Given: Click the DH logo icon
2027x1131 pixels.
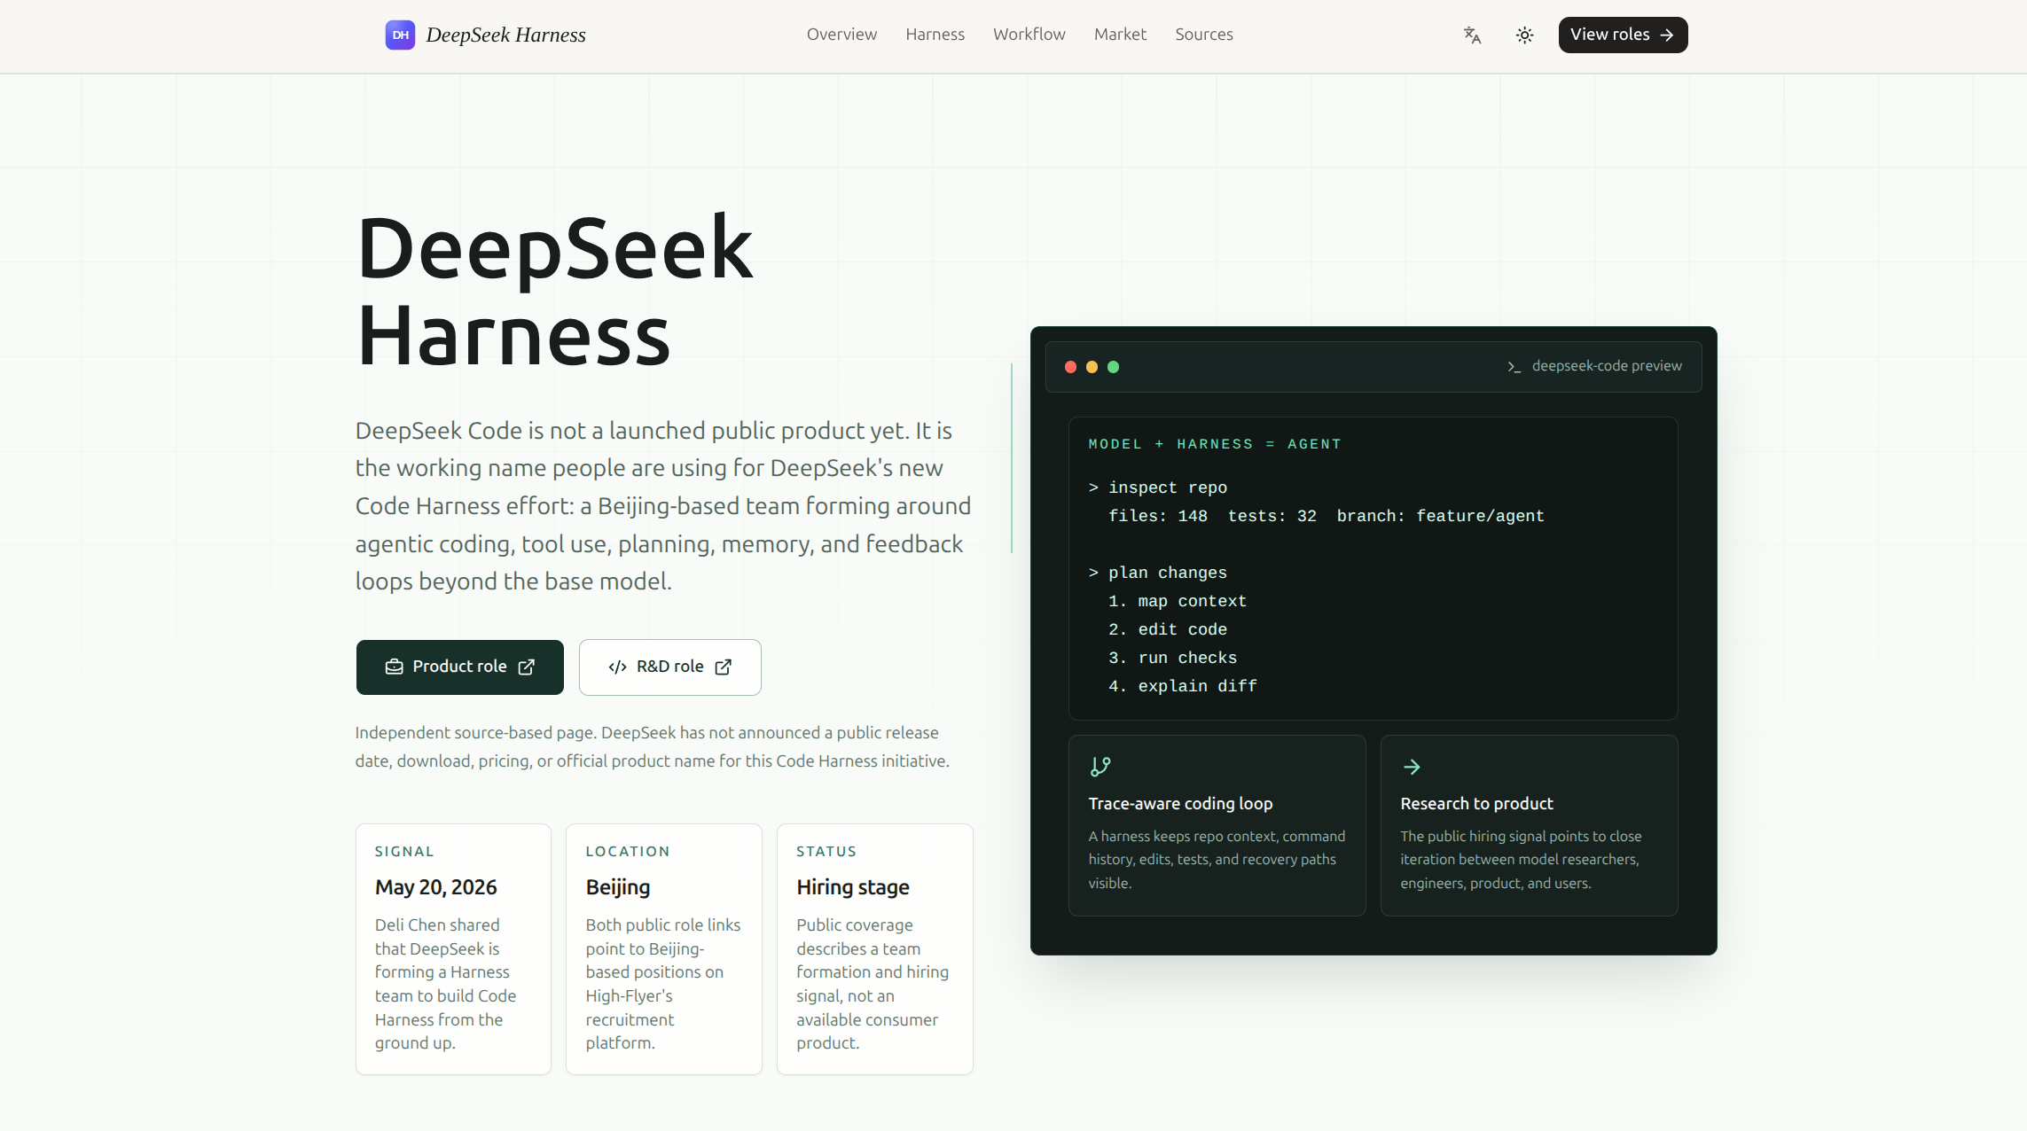Looking at the screenshot, I should coord(400,35).
